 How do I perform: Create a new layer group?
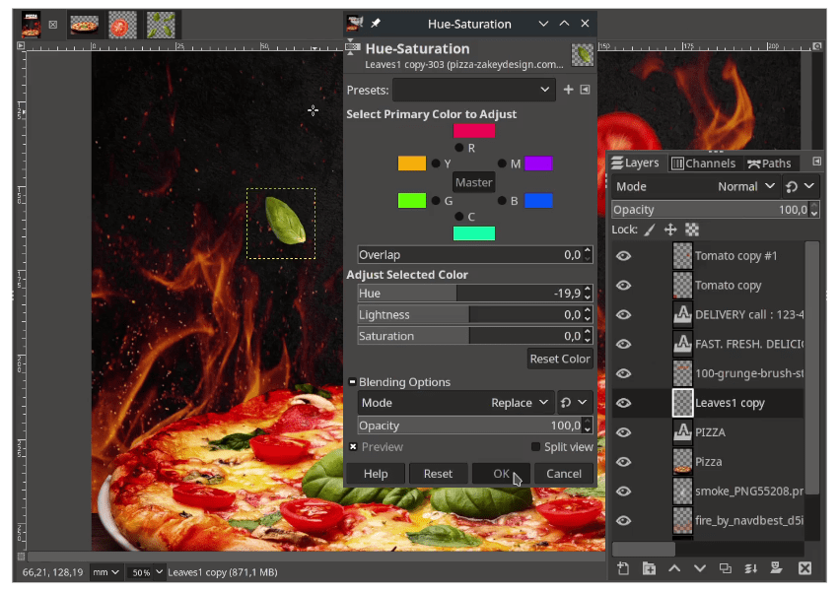[x=649, y=568]
